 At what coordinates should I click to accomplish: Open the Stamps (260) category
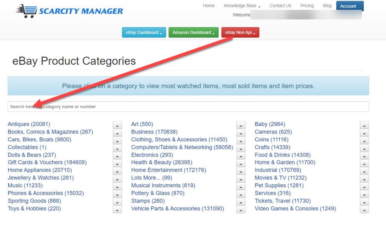(x=148, y=201)
